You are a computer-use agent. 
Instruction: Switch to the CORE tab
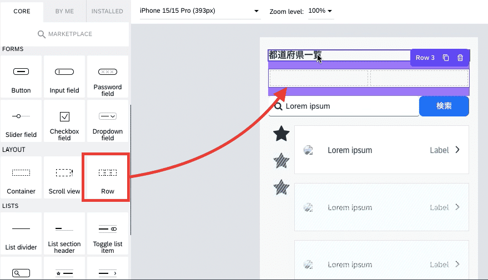pyautogui.click(x=22, y=11)
